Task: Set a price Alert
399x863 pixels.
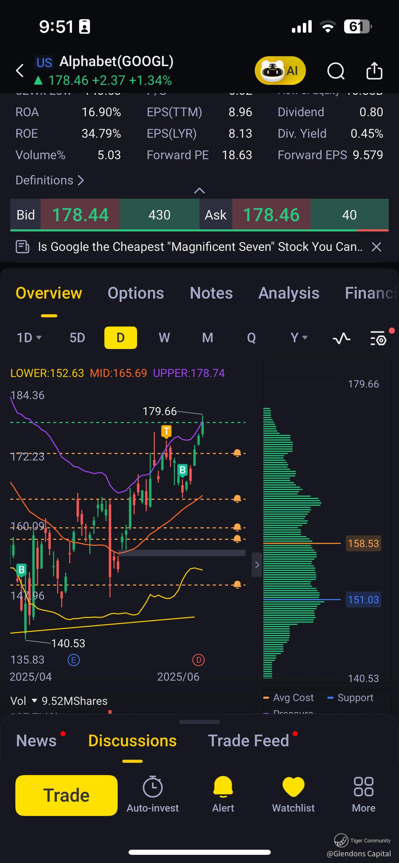Action: point(223,794)
